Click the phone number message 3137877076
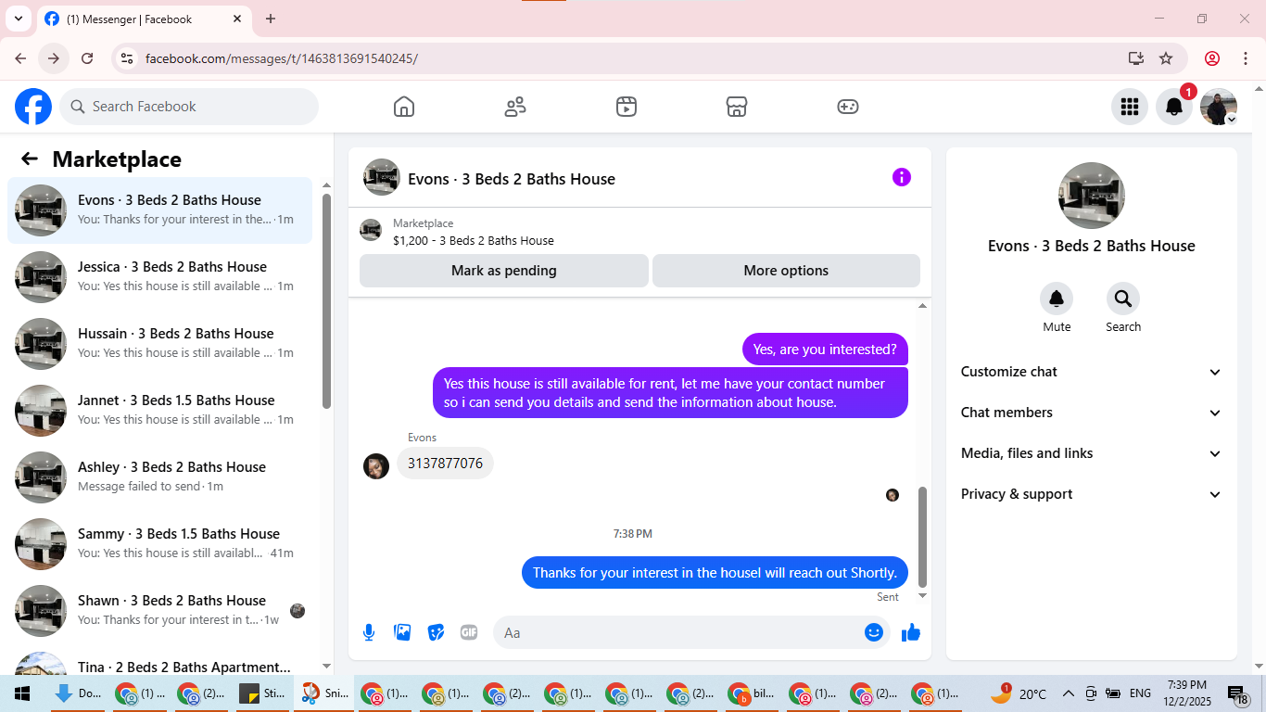Image resolution: width=1266 pixels, height=712 pixels. click(x=445, y=464)
